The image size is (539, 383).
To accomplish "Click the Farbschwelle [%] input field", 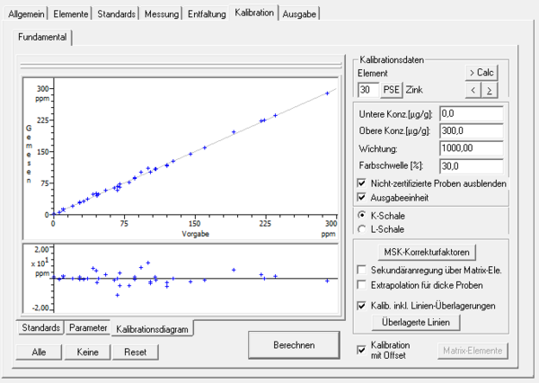I will 472,166.
